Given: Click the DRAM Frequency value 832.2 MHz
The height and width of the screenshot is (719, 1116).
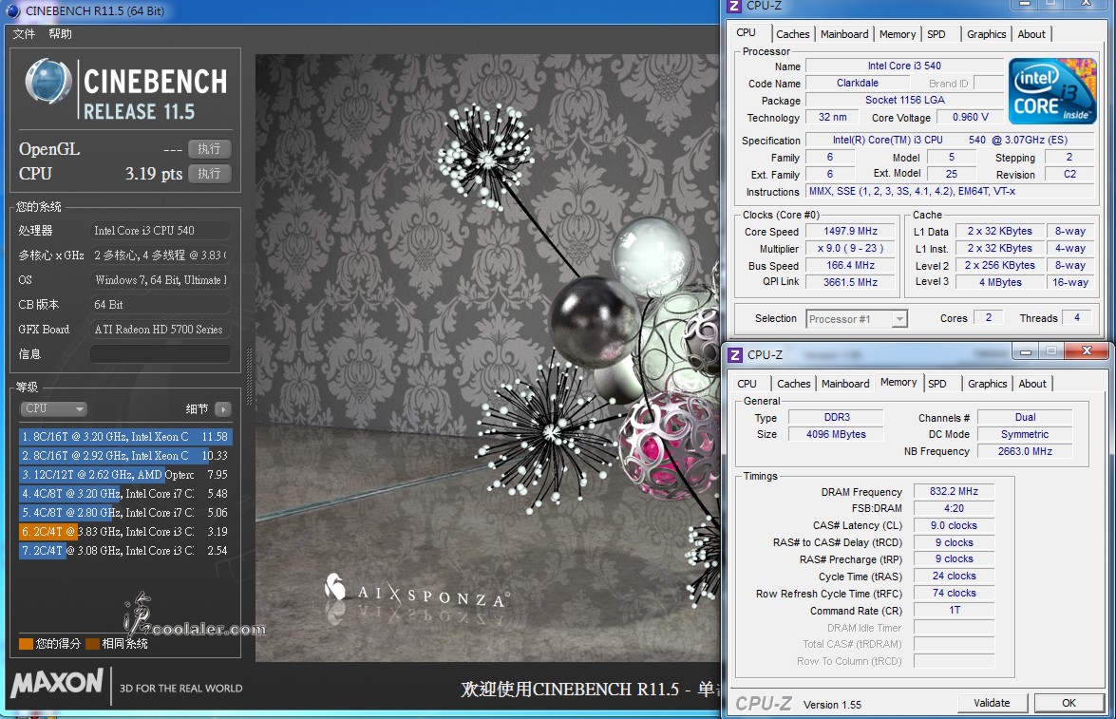Looking at the screenshot, I should (954, 491).
